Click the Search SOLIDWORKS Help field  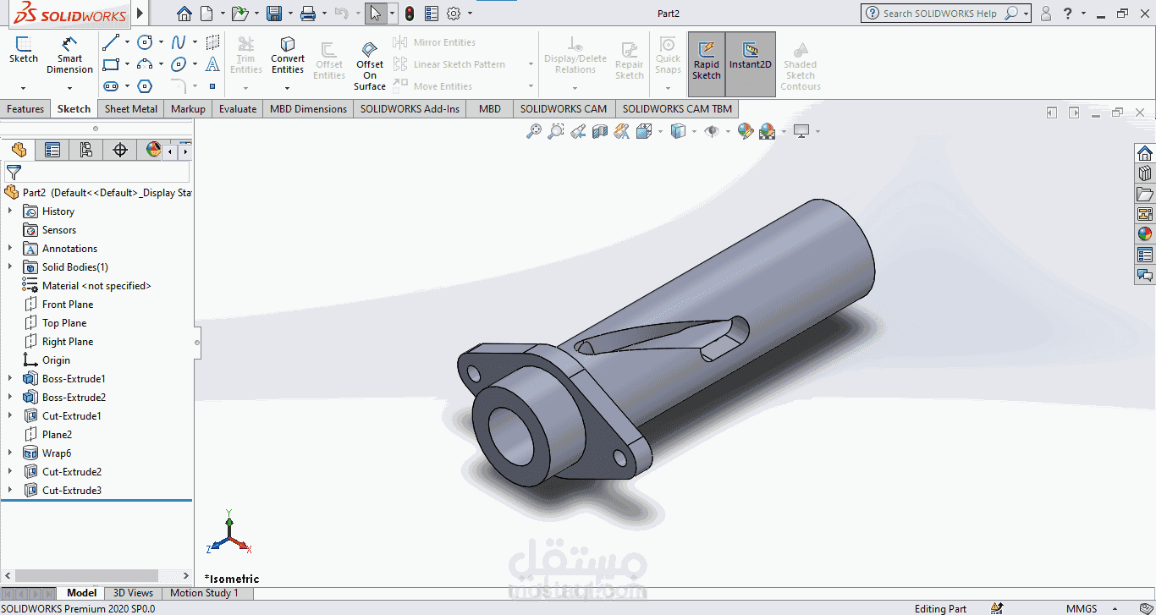tap(940, 14)
